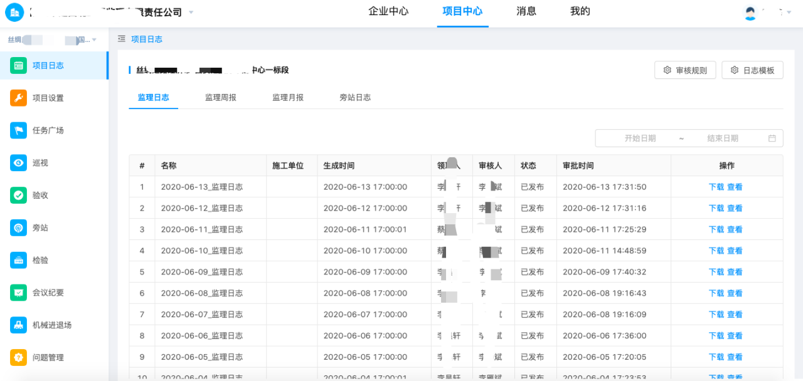Open user account dropdown arrow
The height and width of the screenshot is (381, 803).
click(x=789, y=12)
